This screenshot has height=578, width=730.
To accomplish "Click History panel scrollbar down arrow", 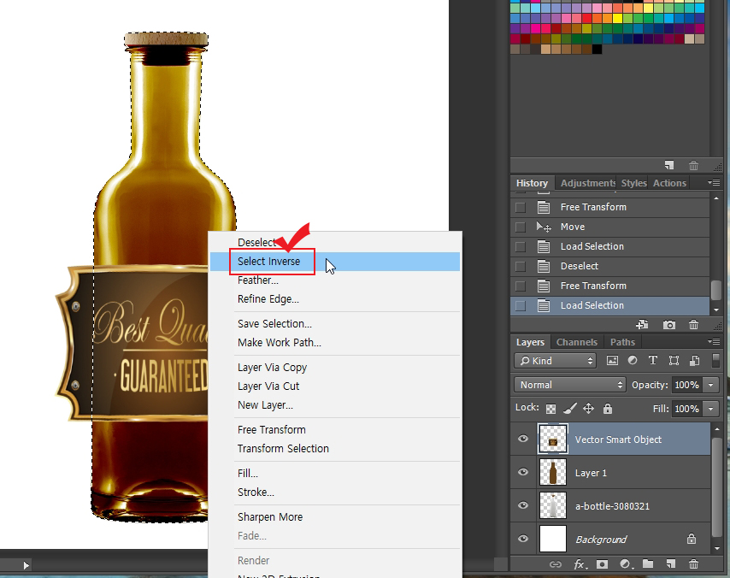I will tap(716, 310).
